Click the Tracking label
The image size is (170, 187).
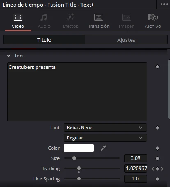51,169
